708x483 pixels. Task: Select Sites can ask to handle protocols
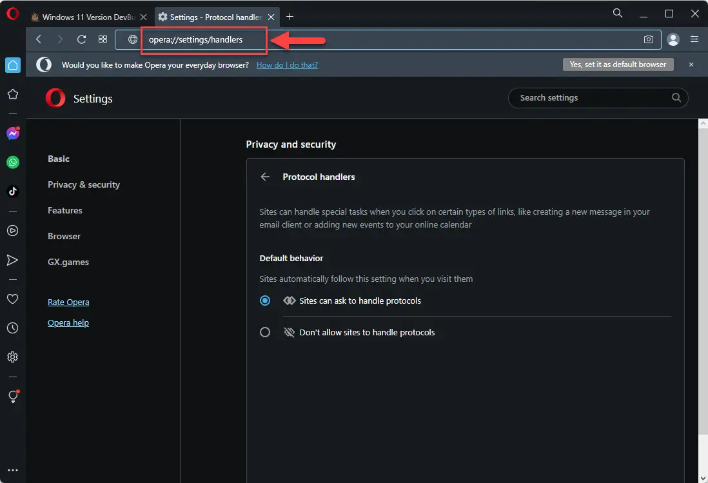265,301
